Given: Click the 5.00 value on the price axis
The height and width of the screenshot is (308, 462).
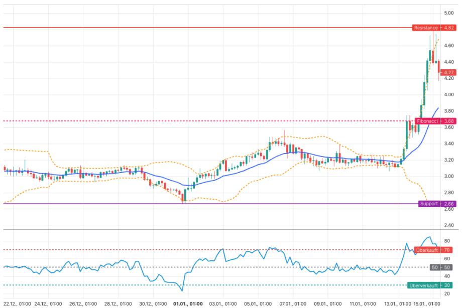Looking at the screenshot, I should 448,13.
